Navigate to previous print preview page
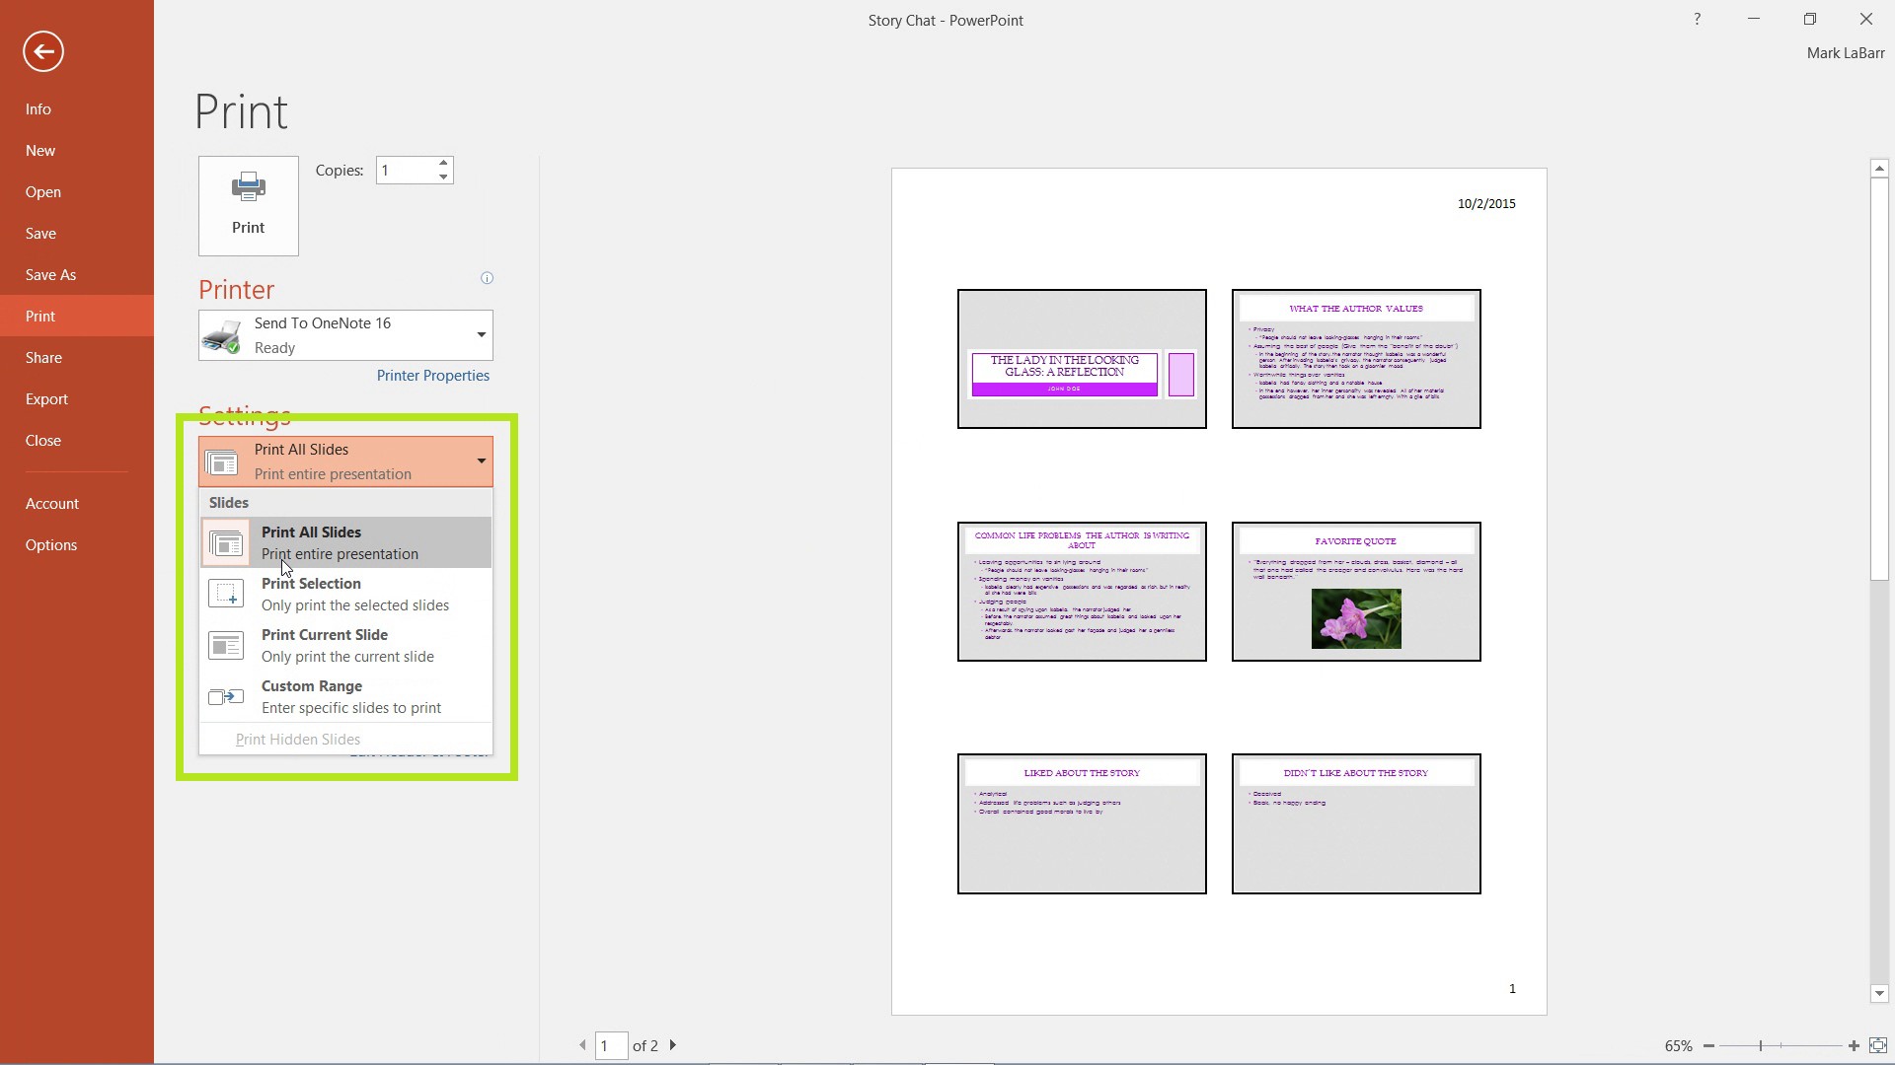Image resolution: width=1895 pixels, height=1065 pixels. pos(583,1045)
